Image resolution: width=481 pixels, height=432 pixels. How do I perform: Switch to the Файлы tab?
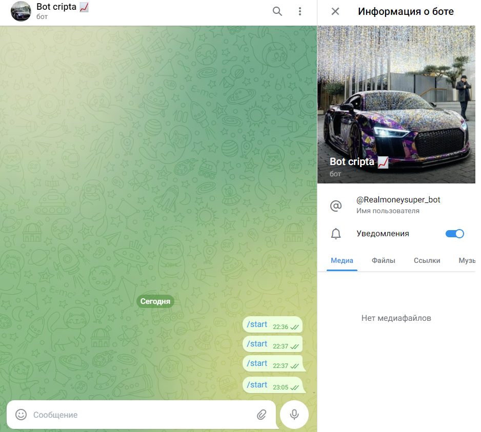point(383,261)
